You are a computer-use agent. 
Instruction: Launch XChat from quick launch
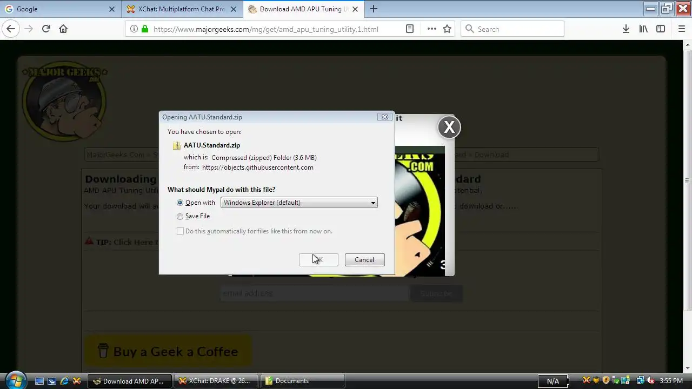click(x=76, y=381)
